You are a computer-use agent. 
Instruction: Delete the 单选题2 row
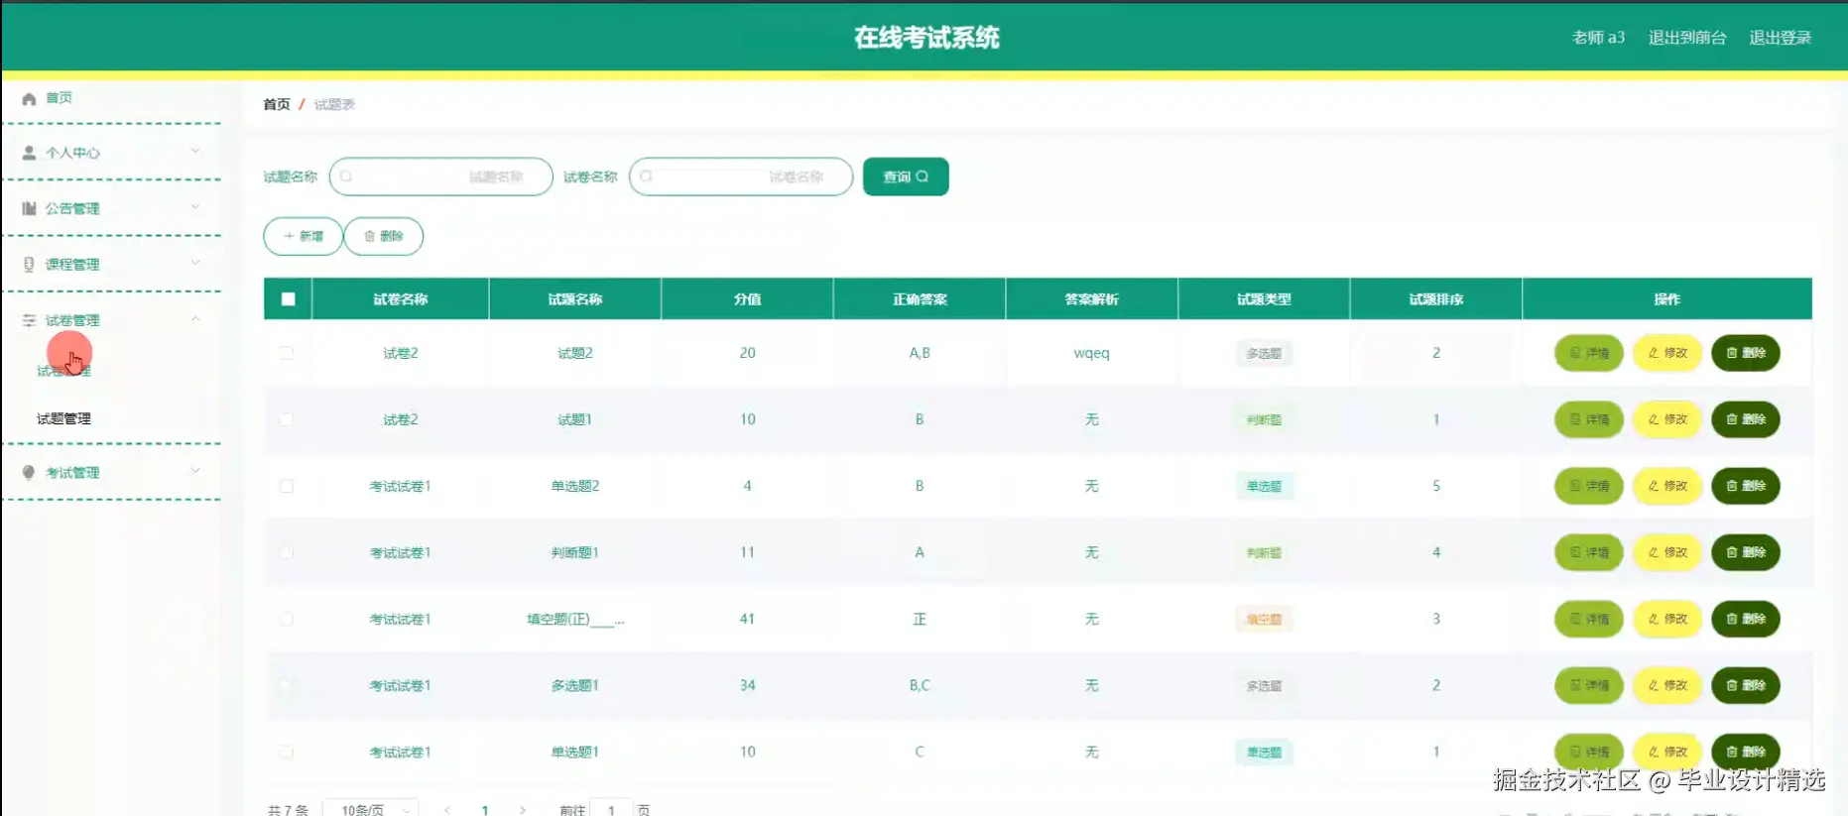1746,486
